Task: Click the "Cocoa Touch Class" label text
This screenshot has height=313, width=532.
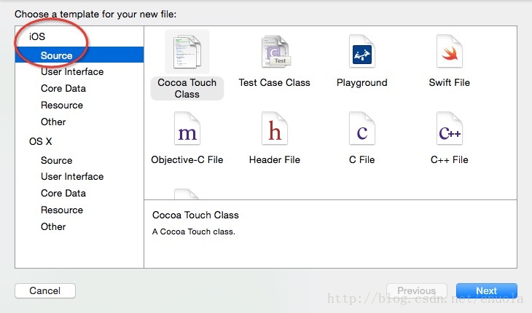Action: coord(187,88)
